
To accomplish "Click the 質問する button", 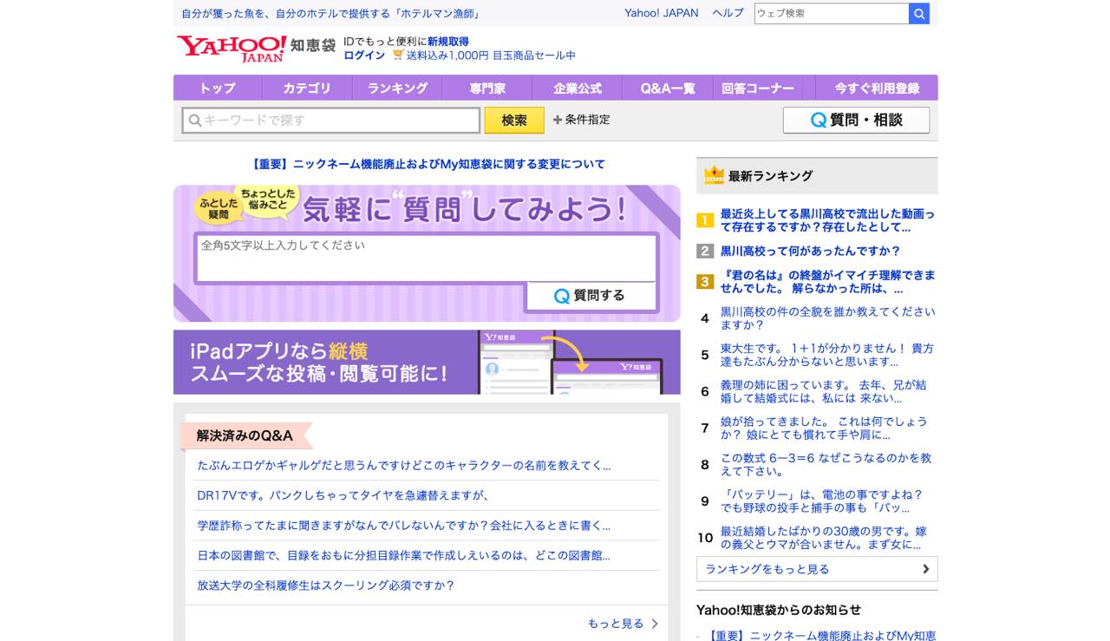I will tap(591, 296).
